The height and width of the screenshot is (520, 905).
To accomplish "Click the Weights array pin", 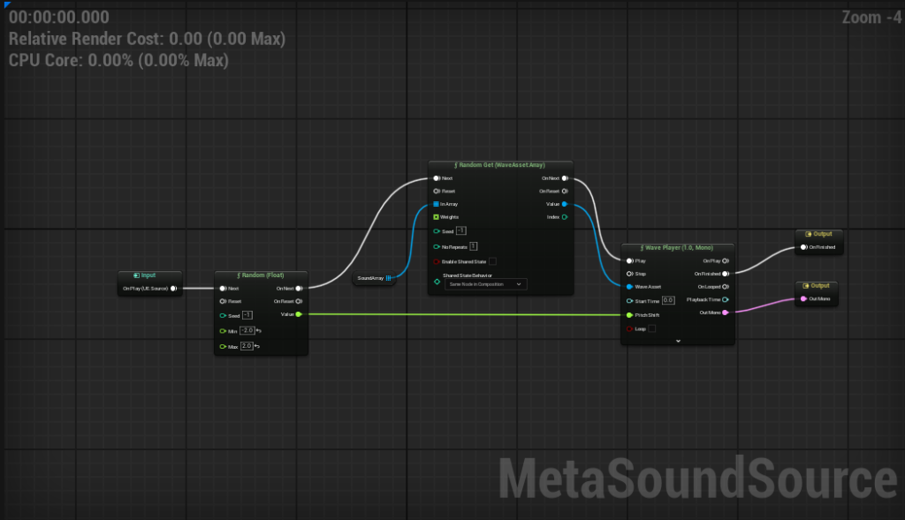I will (x=436, y=216).
